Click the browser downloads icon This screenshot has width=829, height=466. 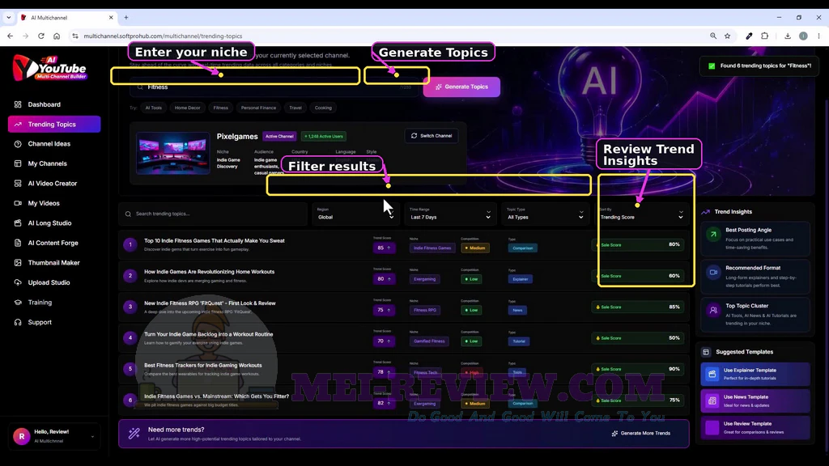(787, 36)
